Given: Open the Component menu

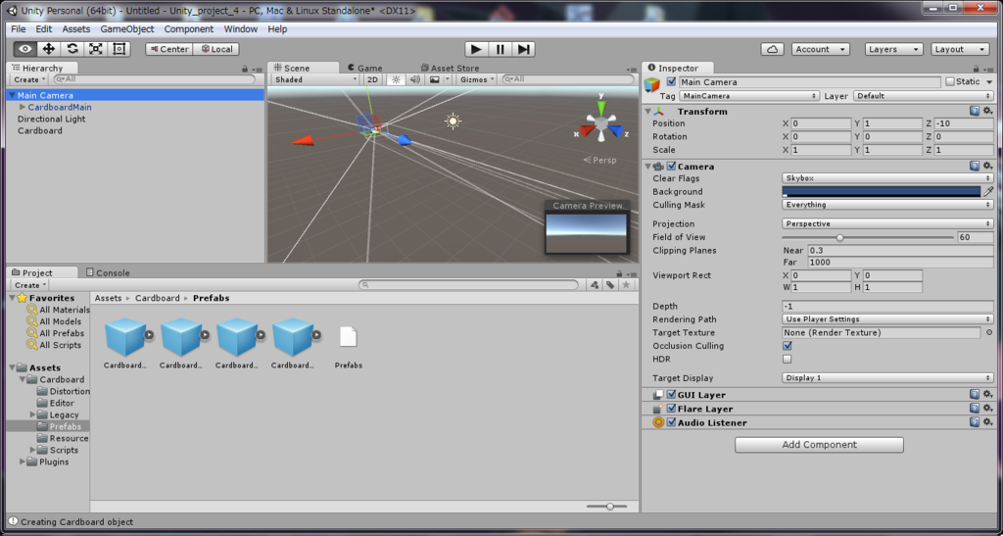Looking at the screenshot, I should [189, 28].
